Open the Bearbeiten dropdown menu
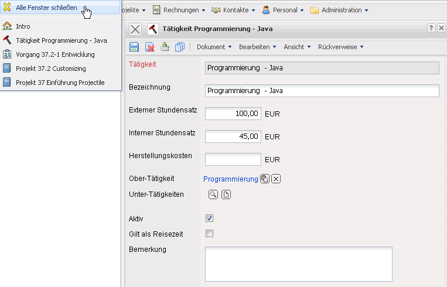 [x=257, y=47]
